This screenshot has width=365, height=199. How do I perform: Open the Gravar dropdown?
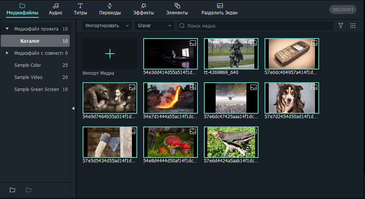point(155,26)
